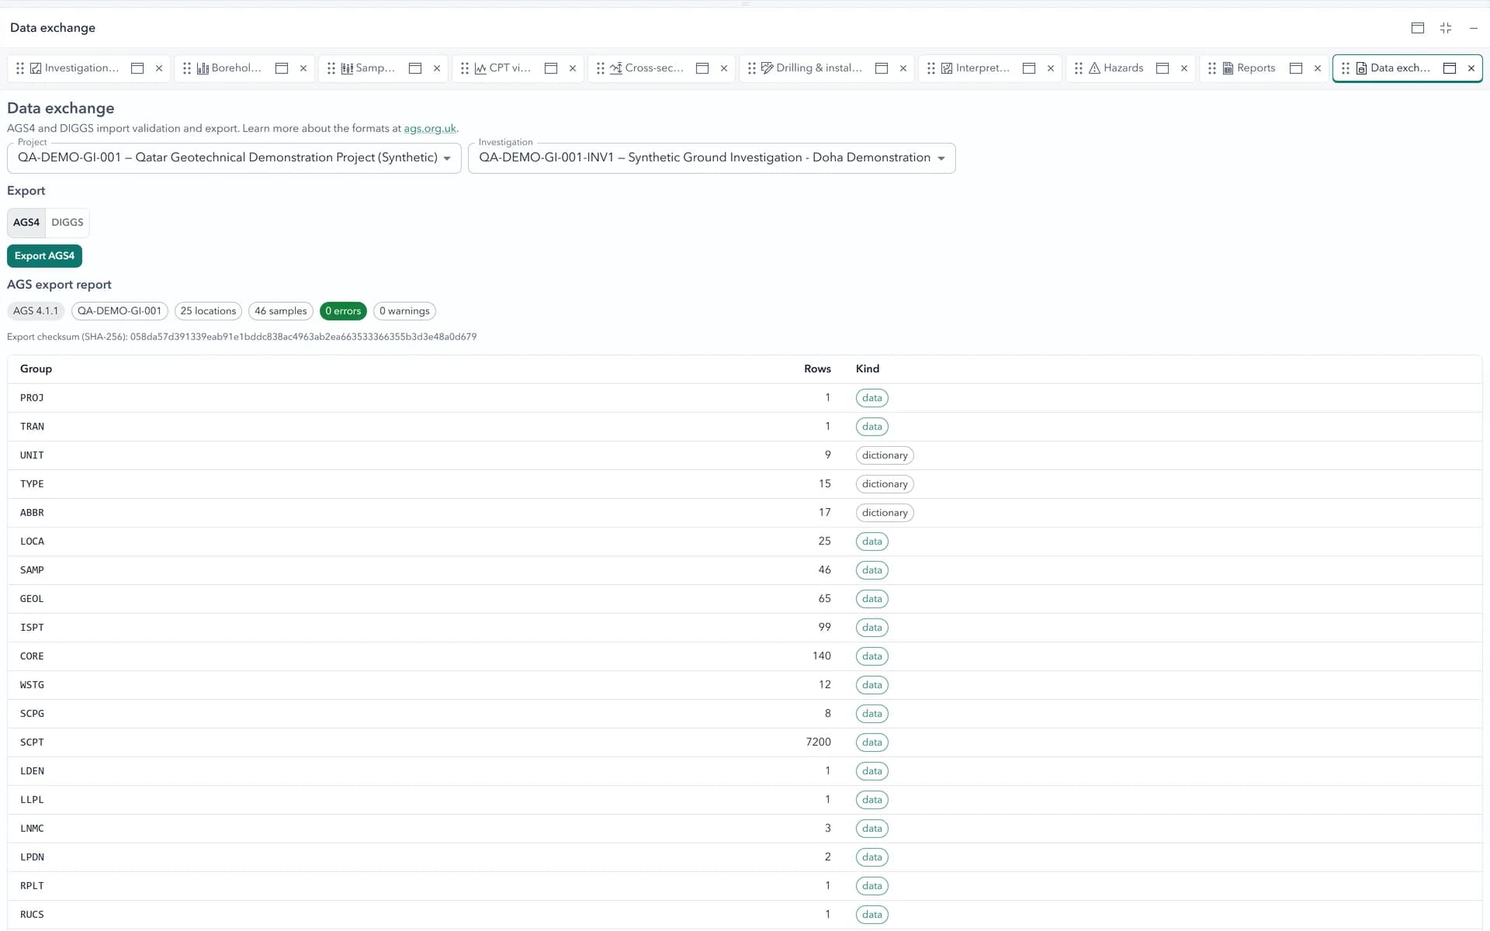This screenshot has height=931, width=1490.
Task: Close the Investigation tab
Action: pyautogui.click(x=159, y=68)
